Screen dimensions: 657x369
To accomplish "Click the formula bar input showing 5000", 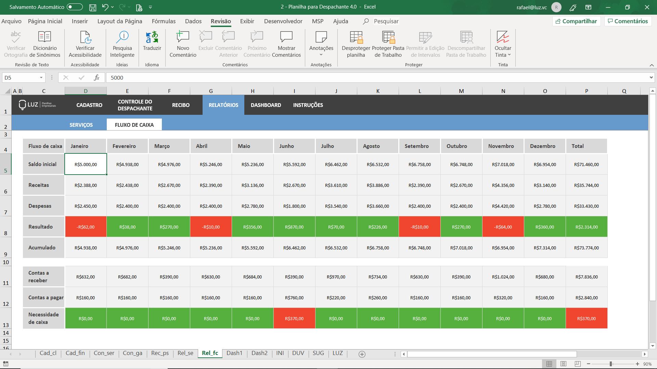I will (x=376, y=78).
